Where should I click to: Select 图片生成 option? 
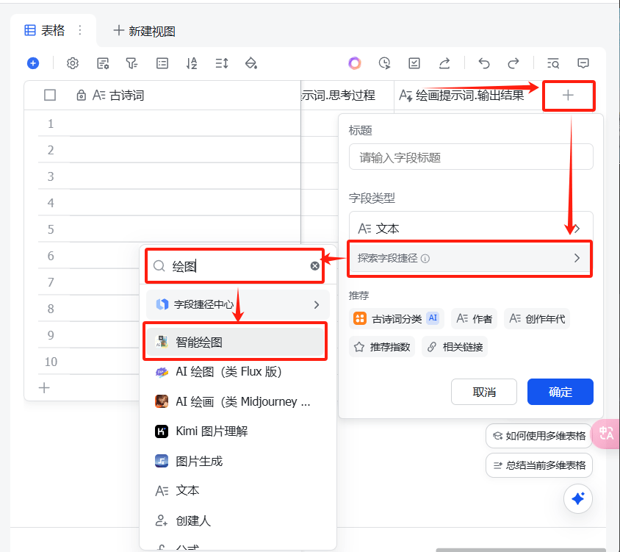click(x=237, y=461)
